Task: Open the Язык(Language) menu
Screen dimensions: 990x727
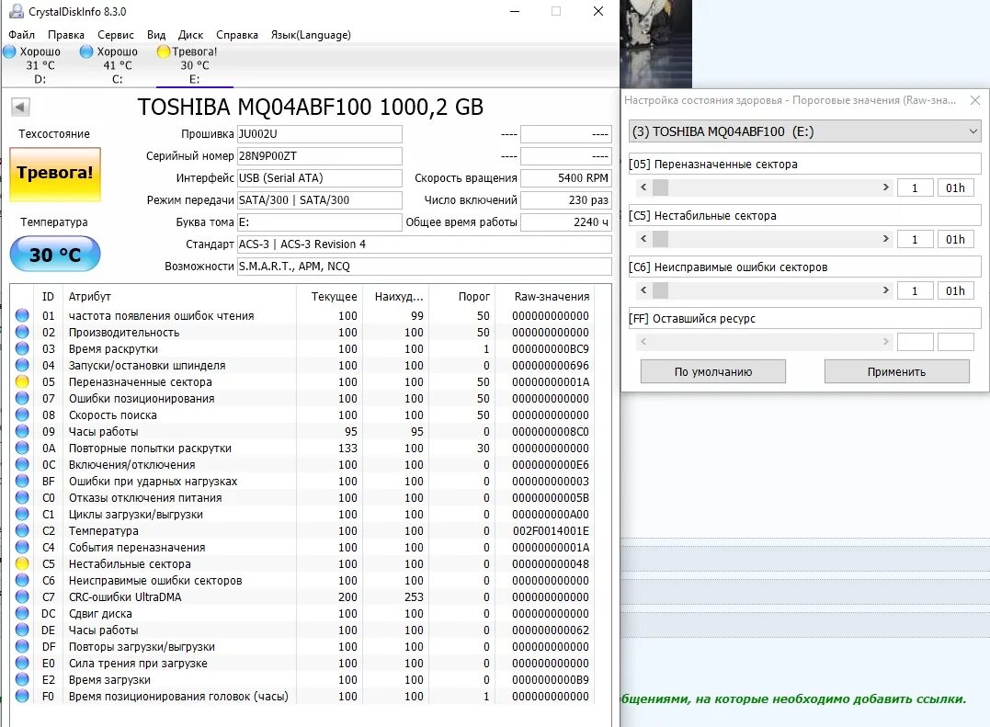Action: click(311, 35)
